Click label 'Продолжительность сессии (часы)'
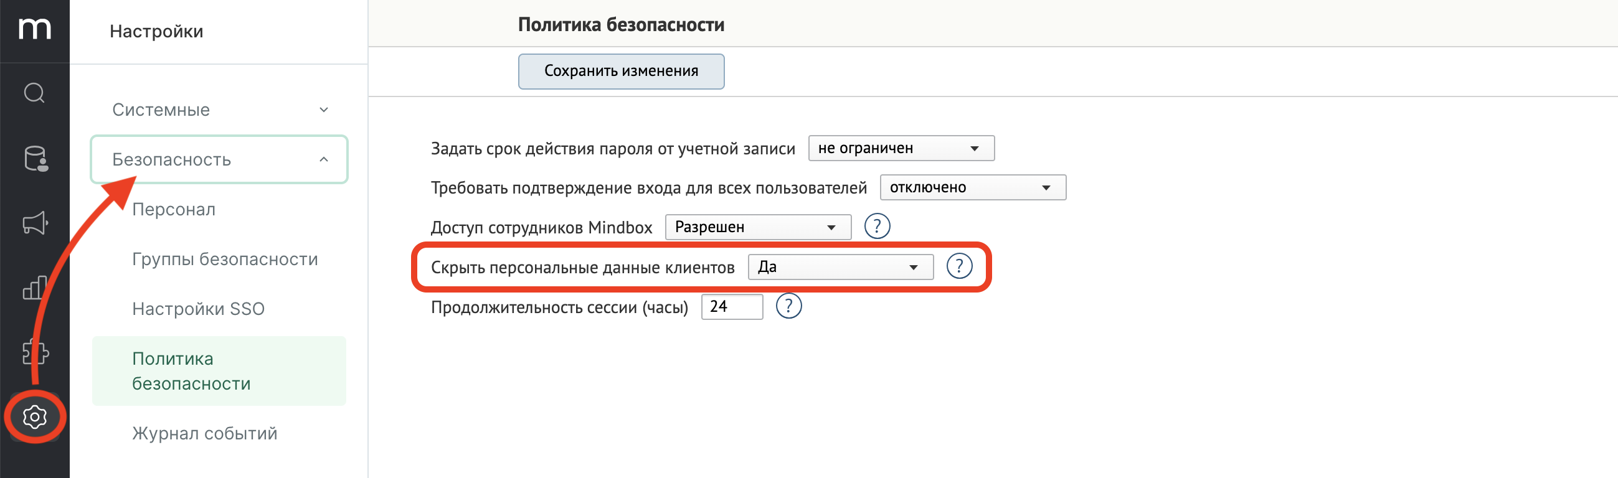 (x=559, y=308)
